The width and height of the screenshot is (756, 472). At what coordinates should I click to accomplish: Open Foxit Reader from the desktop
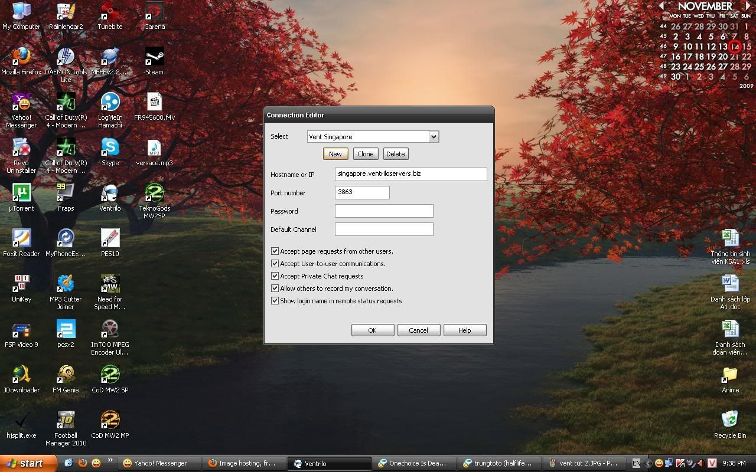pos(21,243)
